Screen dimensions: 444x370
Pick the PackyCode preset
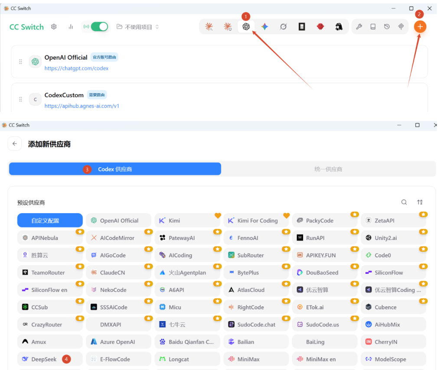tap(325, 221)
